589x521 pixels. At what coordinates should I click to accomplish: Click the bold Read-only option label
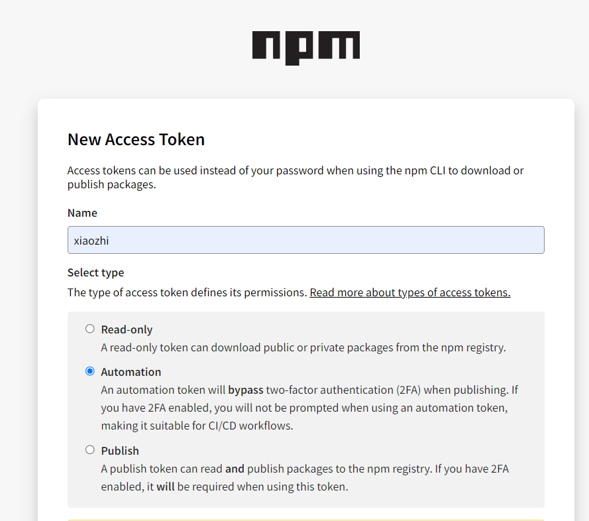[x=127, y=329]
